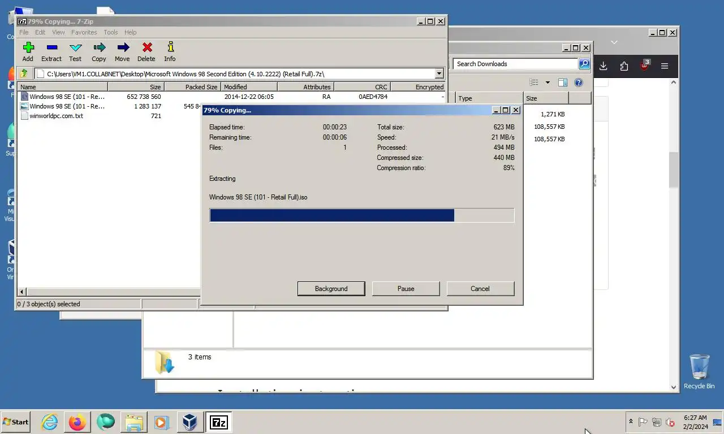
Task: Click the size value 652 738 560
Action: click(144, 97)
